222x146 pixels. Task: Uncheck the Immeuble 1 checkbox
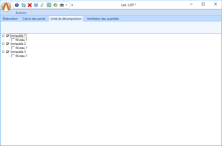8,36
